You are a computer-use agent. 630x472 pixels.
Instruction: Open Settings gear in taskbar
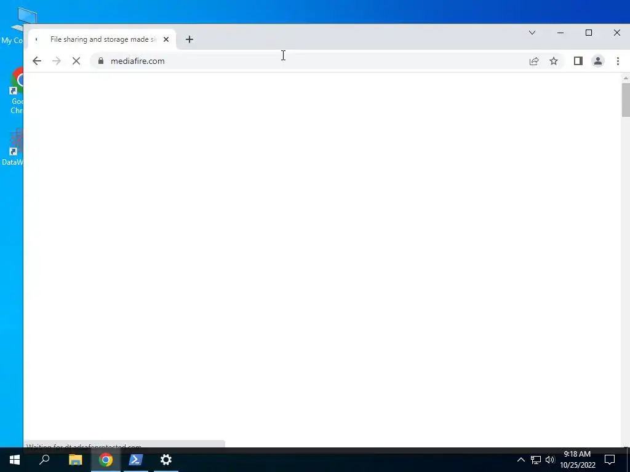[x=166, y=460]
